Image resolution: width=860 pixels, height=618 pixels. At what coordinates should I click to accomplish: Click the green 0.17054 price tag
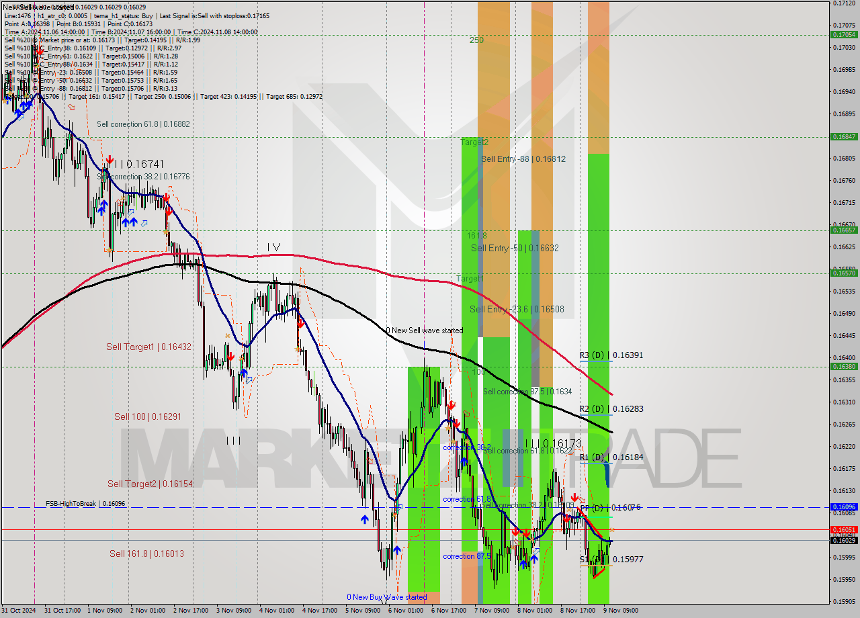843,34
